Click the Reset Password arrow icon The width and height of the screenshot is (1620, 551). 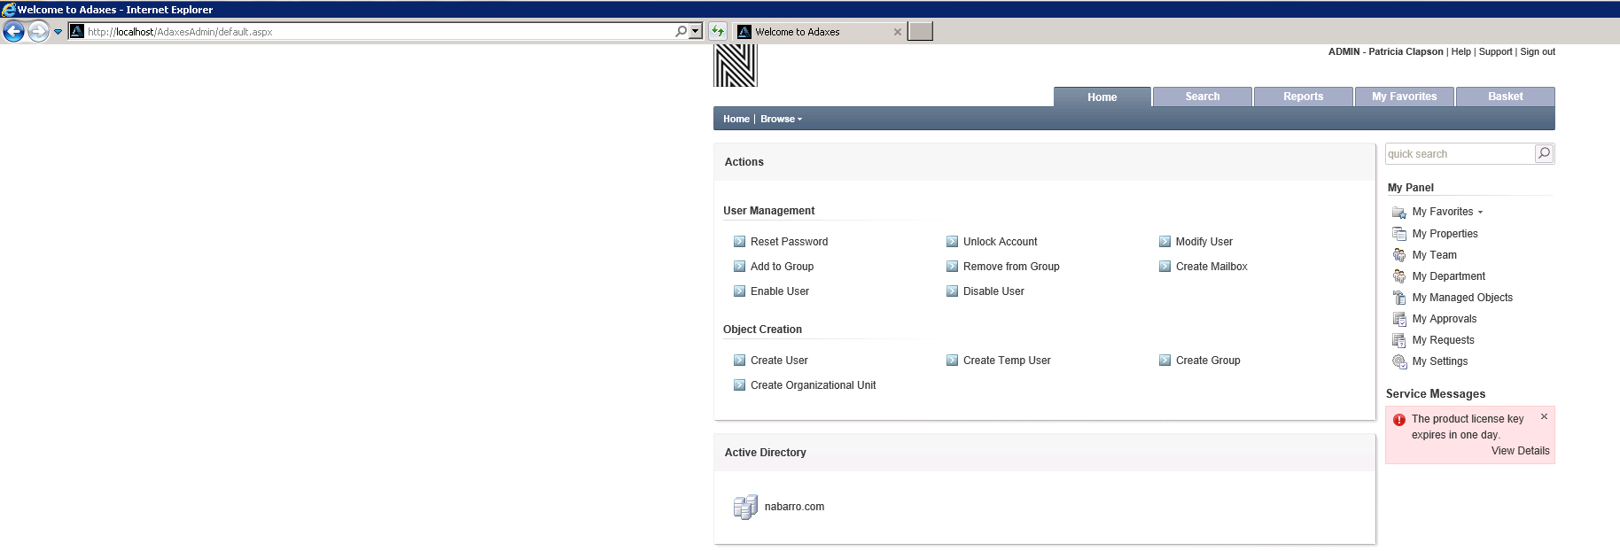click(739, 242)
